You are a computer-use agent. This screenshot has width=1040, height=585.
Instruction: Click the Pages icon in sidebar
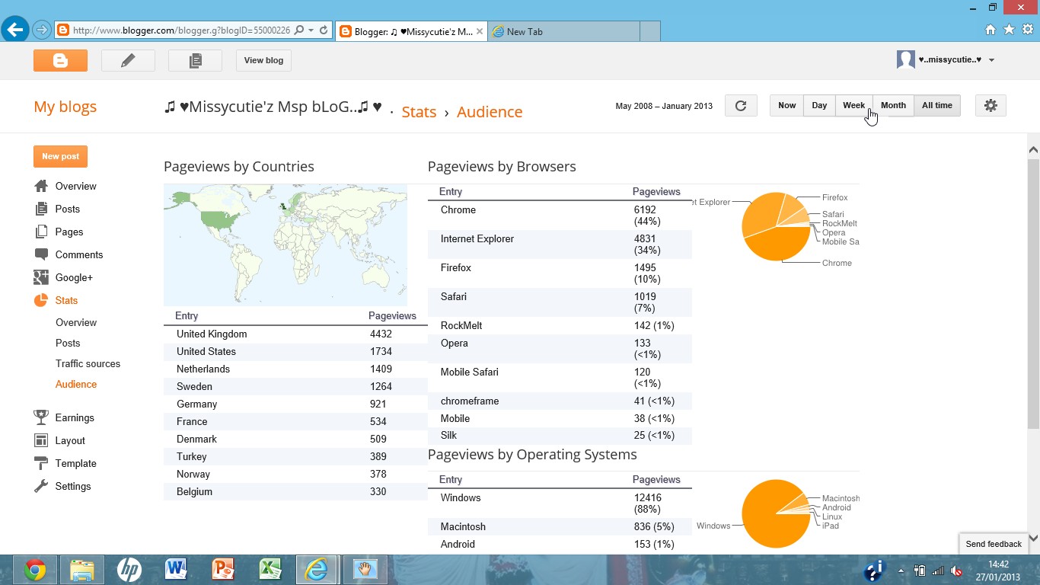41,232
